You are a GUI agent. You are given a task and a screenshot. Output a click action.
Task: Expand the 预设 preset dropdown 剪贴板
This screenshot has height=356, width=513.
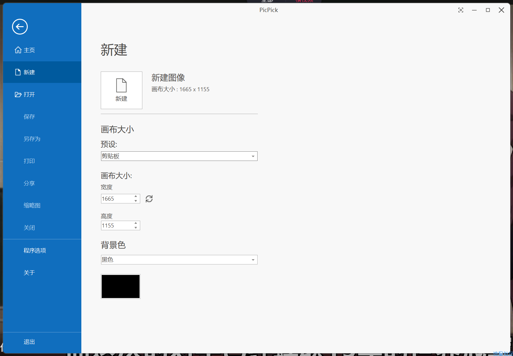pos(179,156)
